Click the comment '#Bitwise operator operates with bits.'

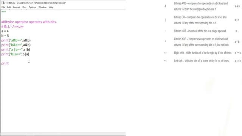(29, 22)
